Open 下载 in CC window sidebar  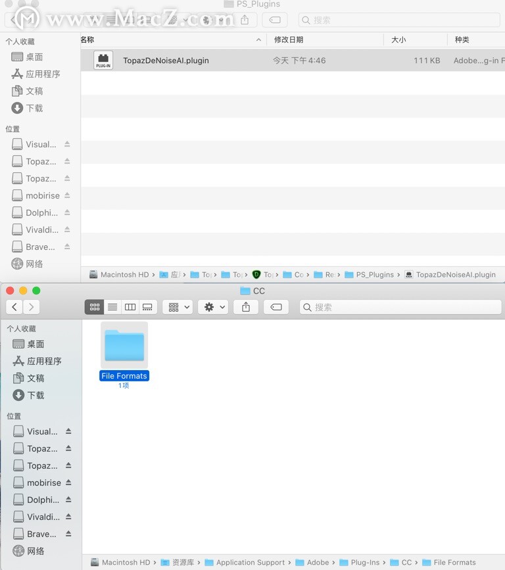point(29,396)
